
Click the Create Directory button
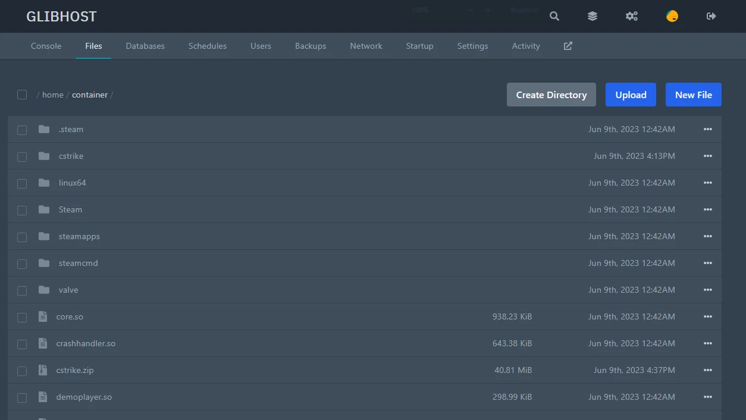551,95
